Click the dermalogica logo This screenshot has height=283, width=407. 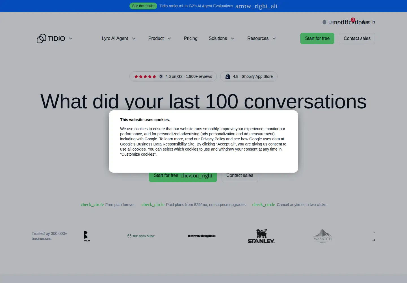click(202, 236)
